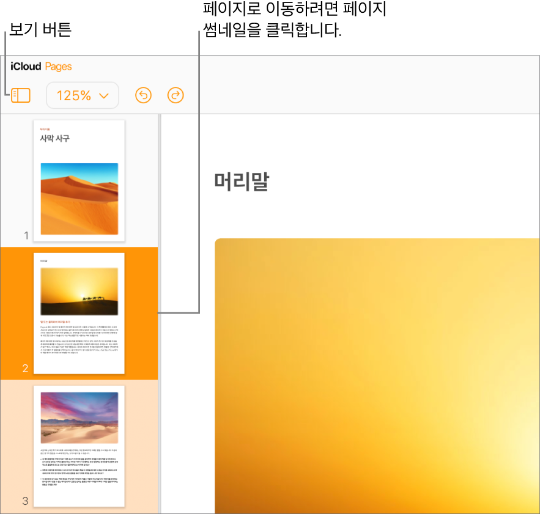This screenshot has height=514, width=540.
Task: Open the iCloud home link
Action: (x=24, y=67)
